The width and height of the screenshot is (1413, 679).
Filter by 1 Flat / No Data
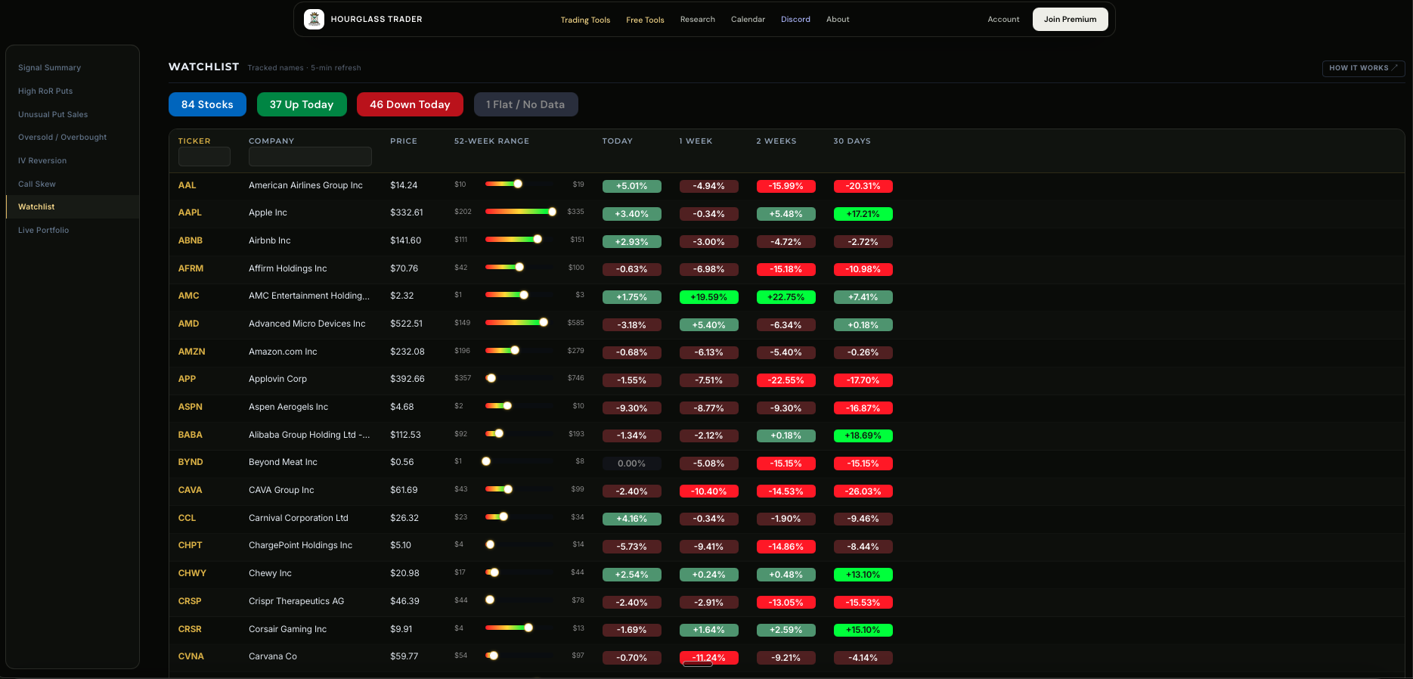525,104
